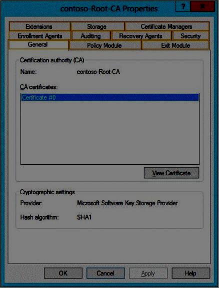The height and width of the screenshot is (288, 219).
Task: Open Help from the bottom button row
Action: point(191,273)
